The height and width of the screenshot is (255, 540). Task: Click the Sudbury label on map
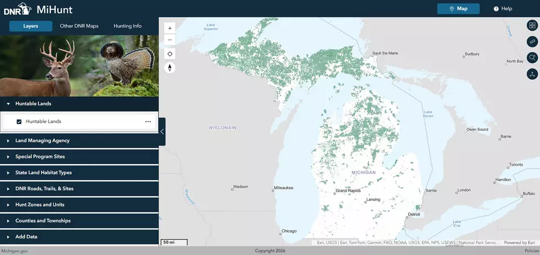pyautogui.click(x=472, y=54)
